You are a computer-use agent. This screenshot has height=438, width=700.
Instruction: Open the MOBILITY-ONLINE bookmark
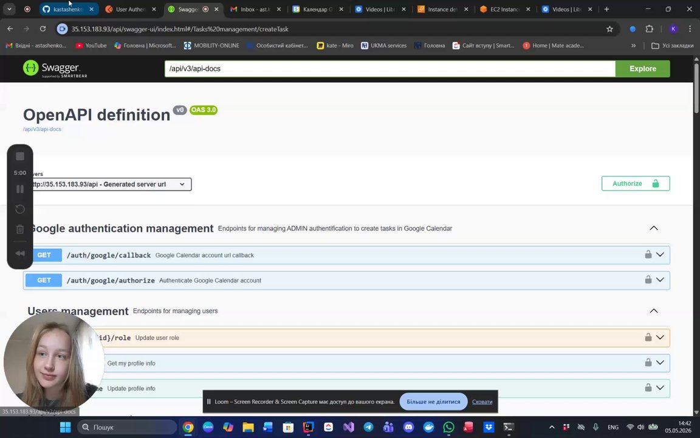211,46
